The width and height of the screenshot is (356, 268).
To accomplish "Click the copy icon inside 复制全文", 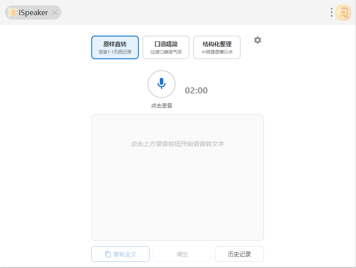I will tap(108, 254).
